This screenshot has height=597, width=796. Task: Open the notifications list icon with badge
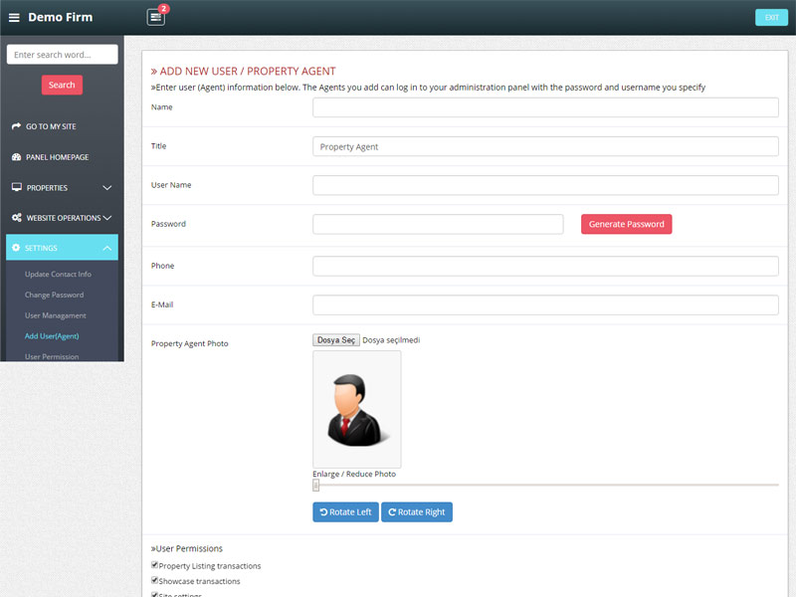pyautogui.click(x=155, y=17)
